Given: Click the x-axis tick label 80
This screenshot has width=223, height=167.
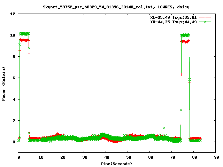Looking at the screenshot, I should 194,157.
